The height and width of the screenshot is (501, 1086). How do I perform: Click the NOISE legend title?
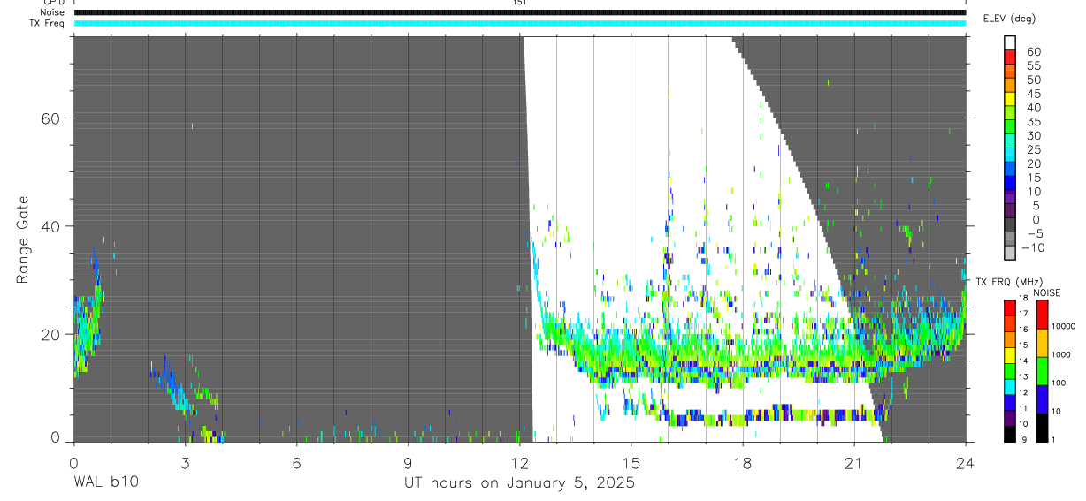point(1045,292)
